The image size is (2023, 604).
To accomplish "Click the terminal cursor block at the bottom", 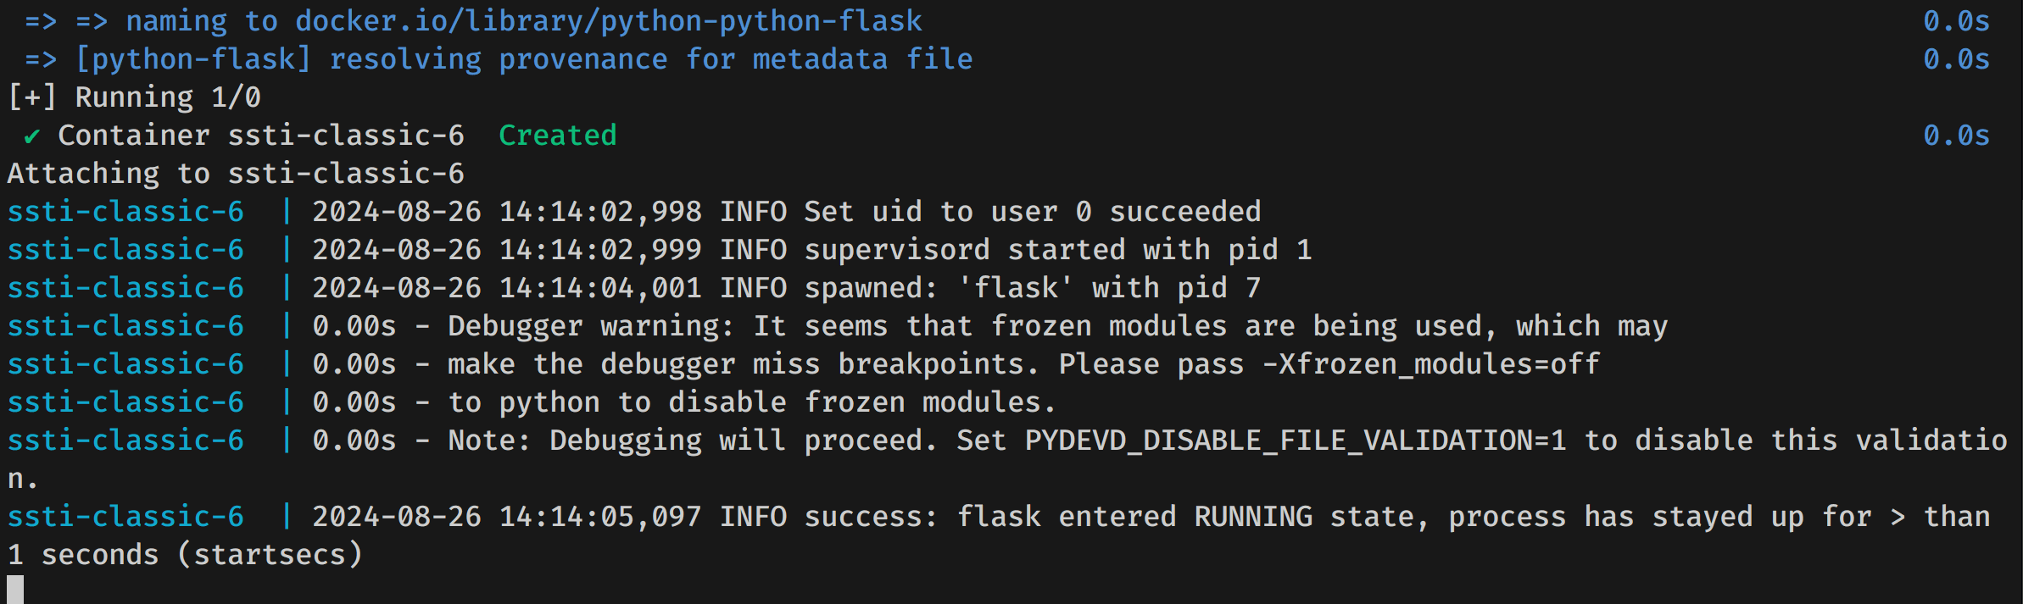I will [15, 590].
